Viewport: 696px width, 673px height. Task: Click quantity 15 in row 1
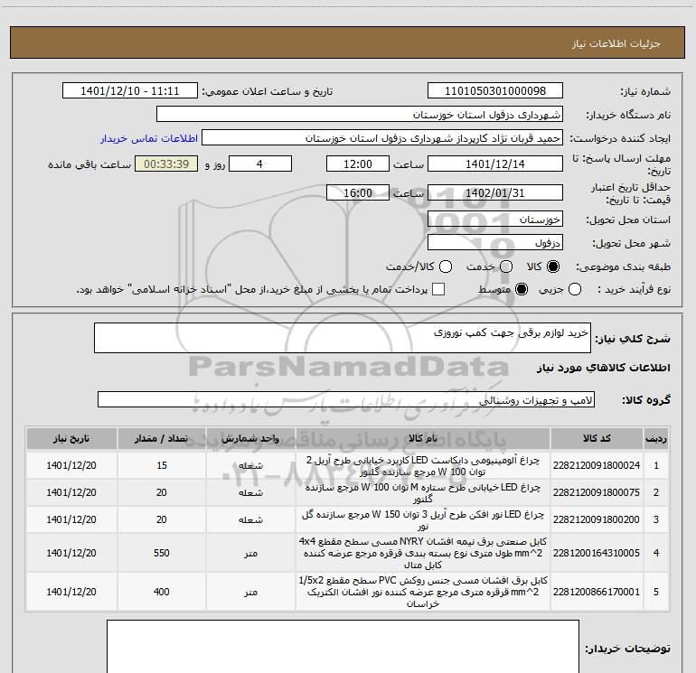pyautogui.click(x=162, y=465)
